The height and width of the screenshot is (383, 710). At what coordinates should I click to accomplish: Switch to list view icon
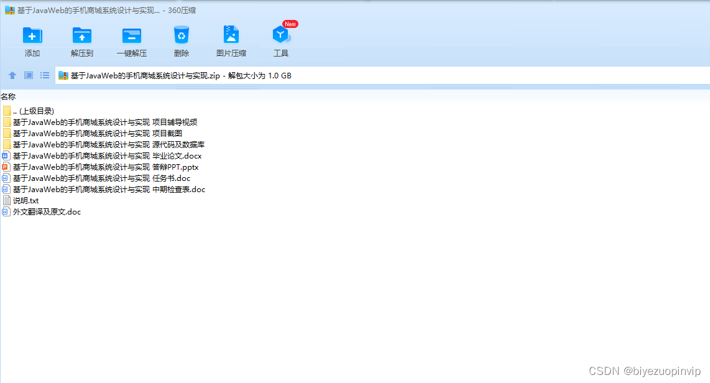(x=44, y=75)
